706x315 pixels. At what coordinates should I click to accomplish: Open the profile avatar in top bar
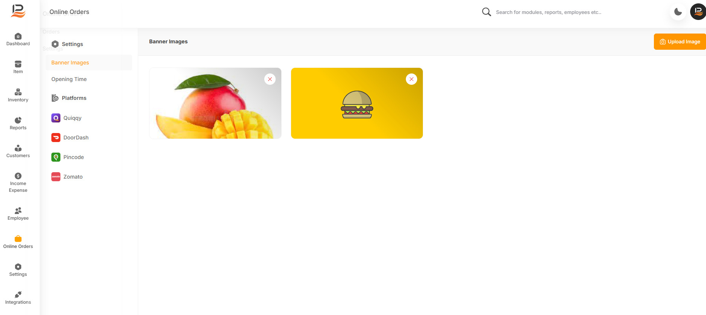(x=698, y=12)
